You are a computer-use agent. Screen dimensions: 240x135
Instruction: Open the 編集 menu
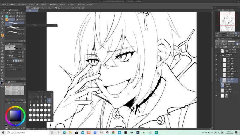pos(13,4)
